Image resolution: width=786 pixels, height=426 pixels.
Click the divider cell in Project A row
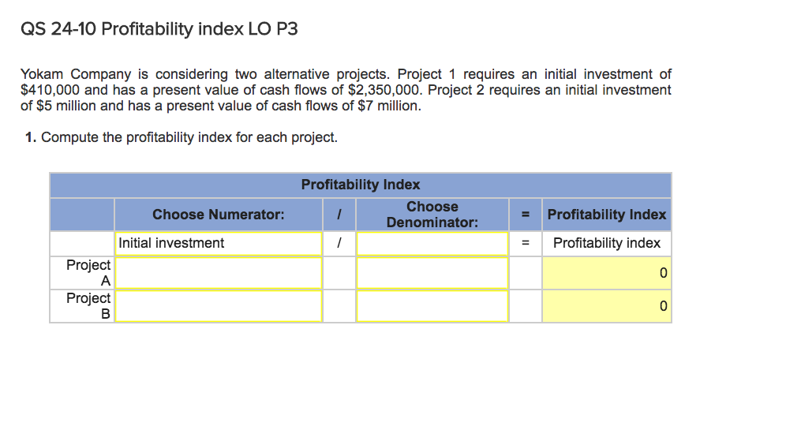(x=339, y=273)
